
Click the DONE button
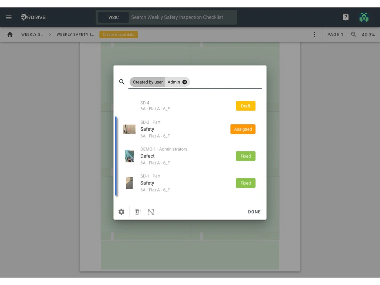pyautogui.click(x=254, y=212)
